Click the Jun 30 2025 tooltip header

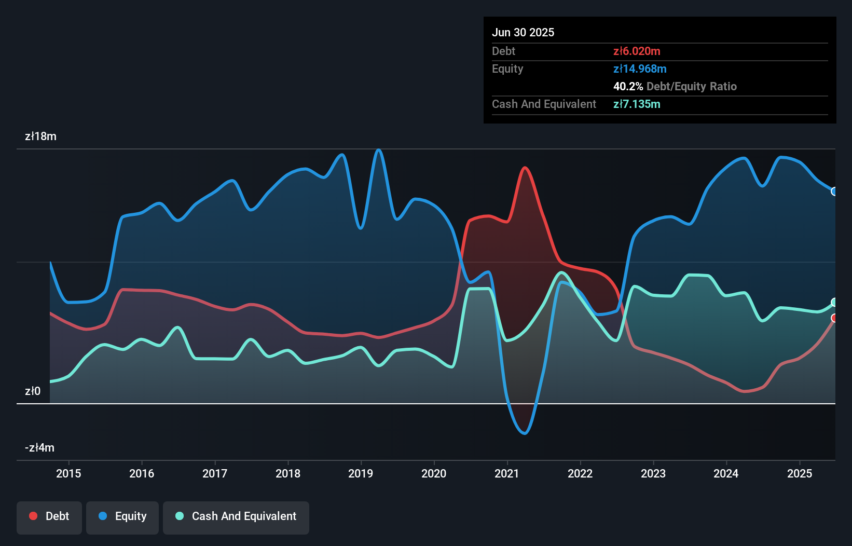point(523,32)
